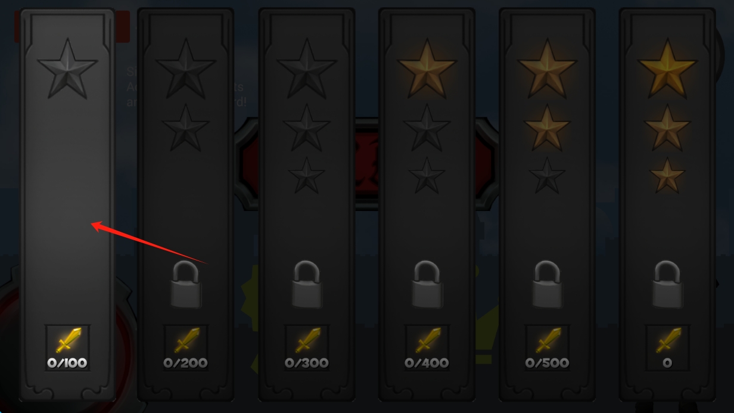Click the sword icon above 0/300
Viewport: 734px width, 413px height.
(x=307, y=340)
